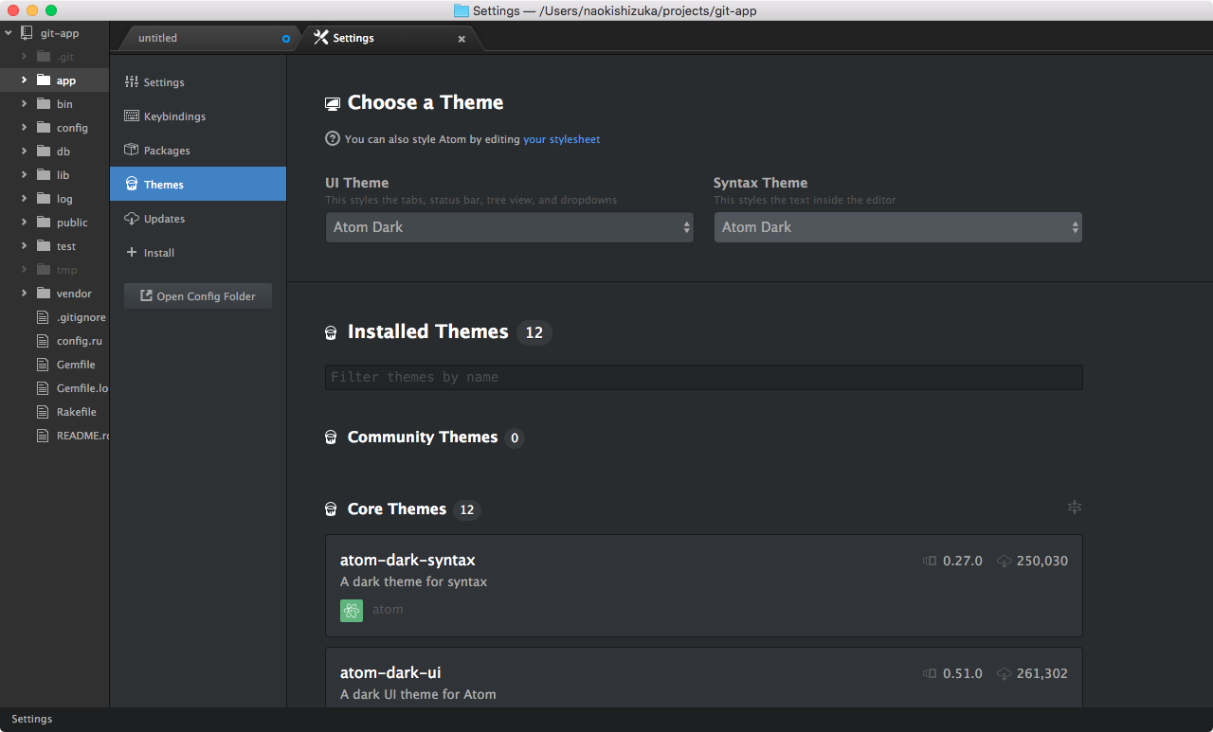
Task: Open the UI Theme dropdown
Action: (x=510, y=227)
